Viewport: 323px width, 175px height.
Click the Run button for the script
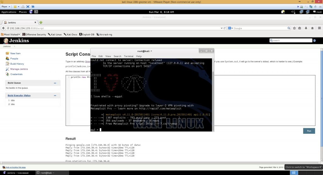click(x=309, y=131)
